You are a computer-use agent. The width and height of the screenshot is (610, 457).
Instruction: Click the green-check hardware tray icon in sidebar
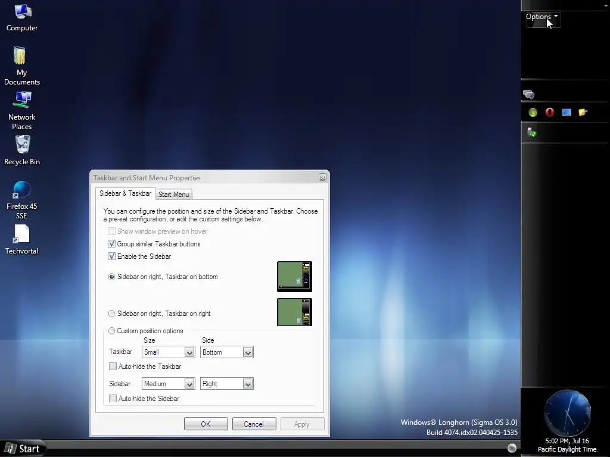point(531,133)
